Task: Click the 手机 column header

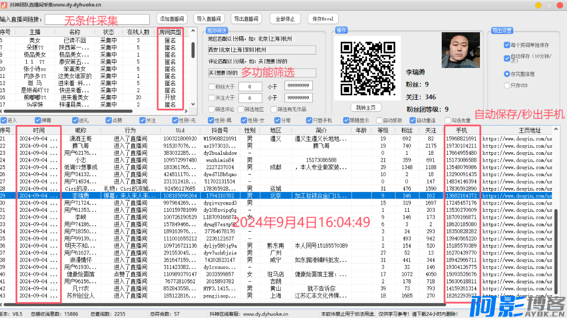Action: [462, 130]
